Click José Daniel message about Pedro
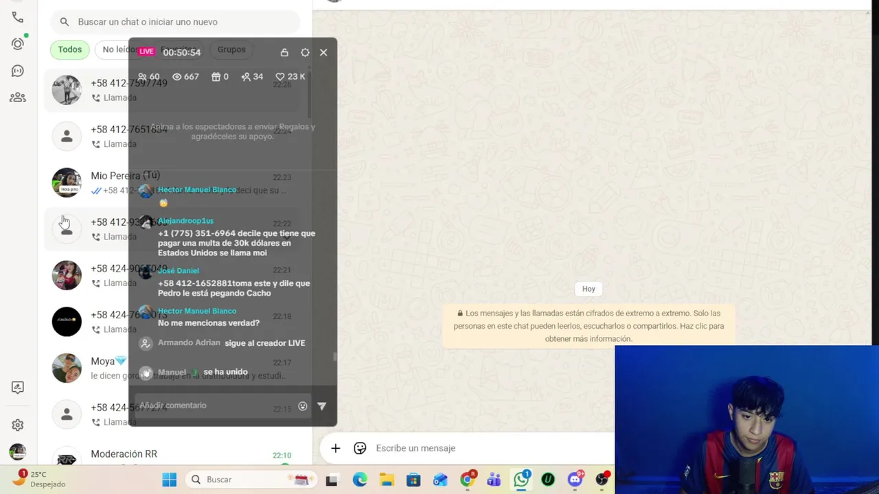 pyautogui.click(x=233, y=288)
